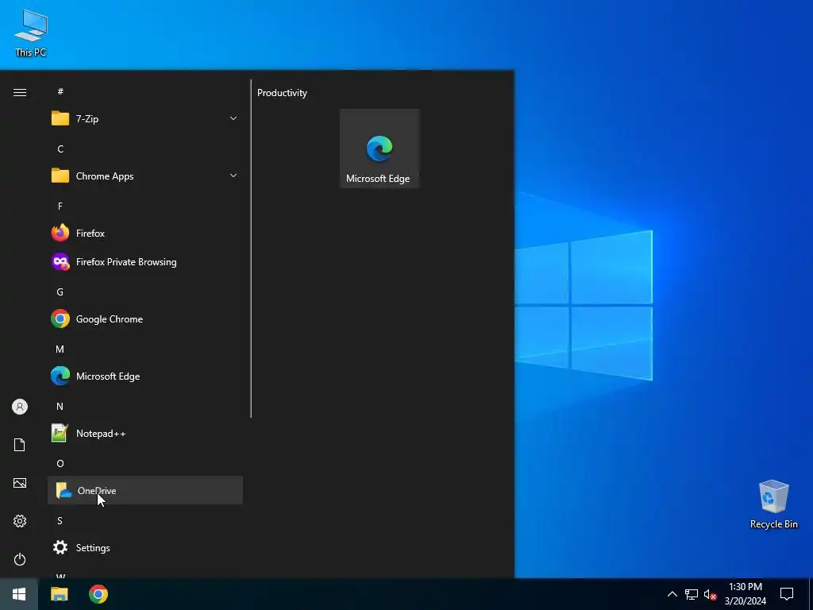
Task: Click the muted volume icon in tray
Action: point(710,594)
